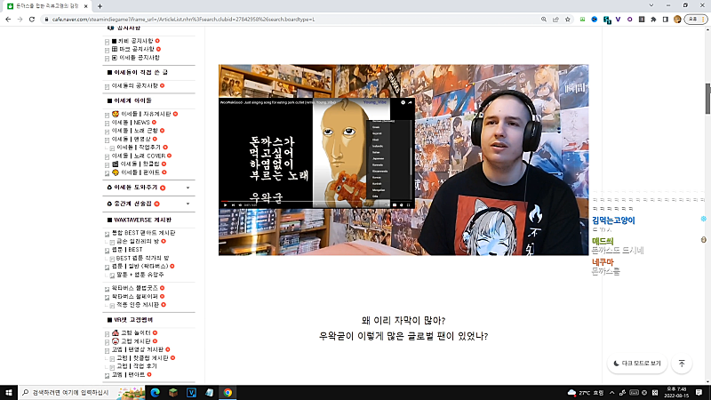The width and height of the screenshot is (711, 400).
Task: Open 이세돌 | 한클립 board
Action: coord(140,164)
